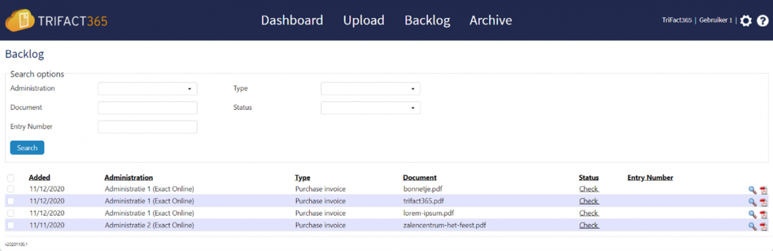773x251 pixels.
Task: Open the Administration dropdown
Action: (148, 89)
